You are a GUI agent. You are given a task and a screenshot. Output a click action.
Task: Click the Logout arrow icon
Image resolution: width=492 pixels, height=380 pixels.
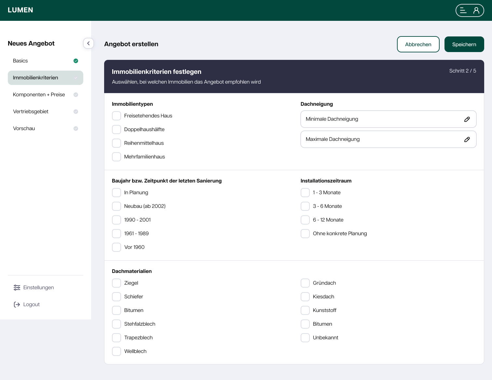[x=17, y=305]
